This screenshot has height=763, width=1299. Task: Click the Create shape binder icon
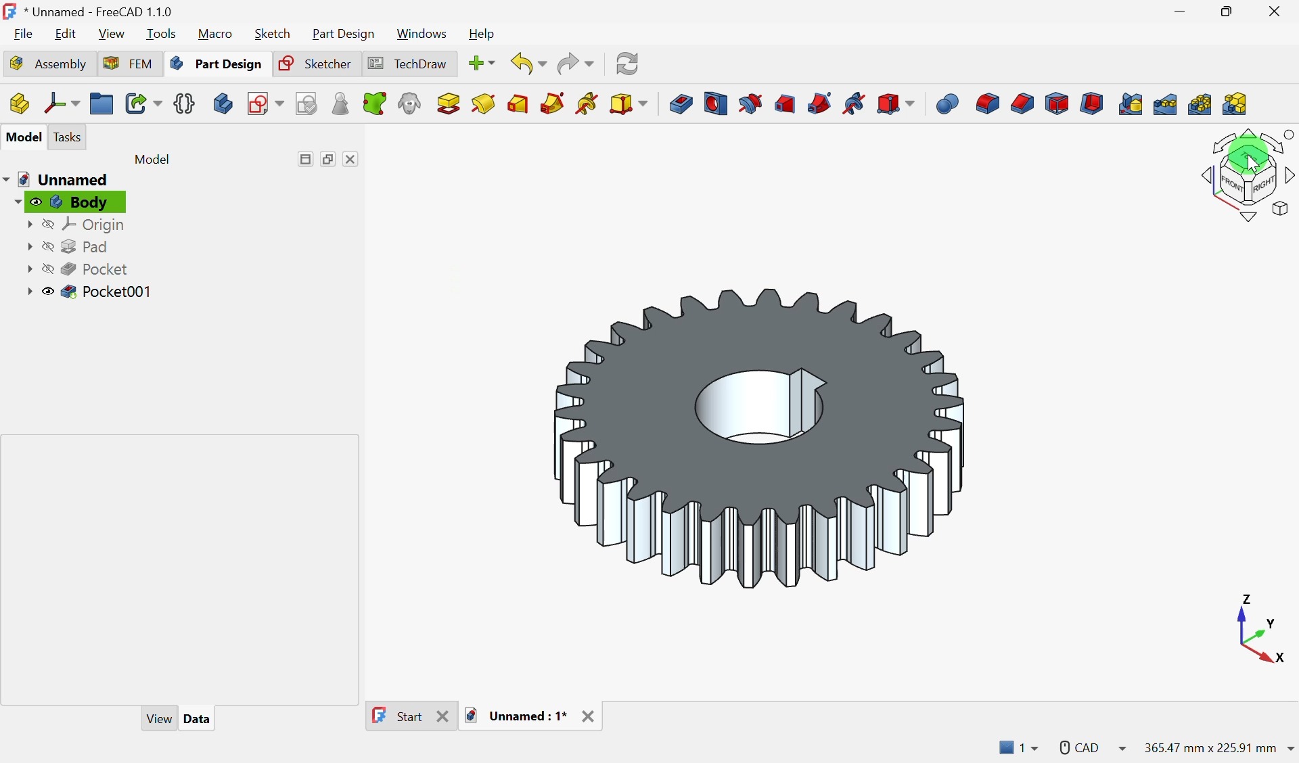pyautogui.click(x=375, y=104)
